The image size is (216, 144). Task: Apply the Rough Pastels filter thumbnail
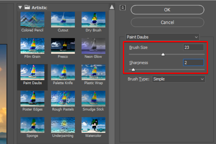coord(63,99)
